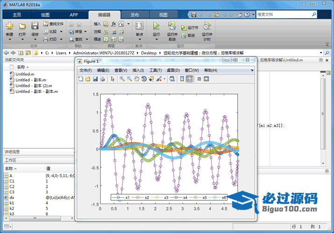The height and width of the screenshot is (233, 334).
Task: Comment code with the % icon
Action: coord(106,32)
